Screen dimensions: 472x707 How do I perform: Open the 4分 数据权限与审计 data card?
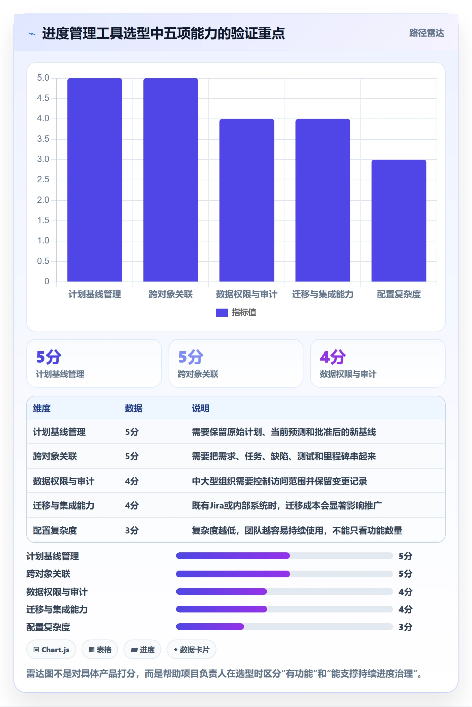pos(378,363)
